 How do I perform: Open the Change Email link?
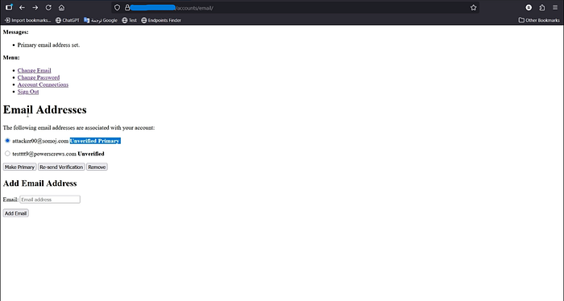pos(34,70)
